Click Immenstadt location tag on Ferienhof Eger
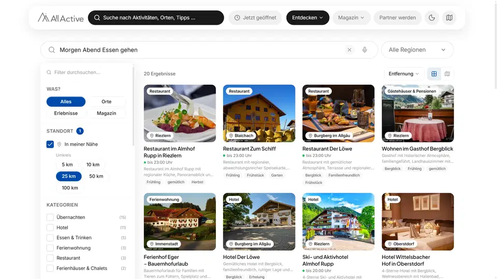Screen dimensions: 497x279 click(x=164, y=244)
